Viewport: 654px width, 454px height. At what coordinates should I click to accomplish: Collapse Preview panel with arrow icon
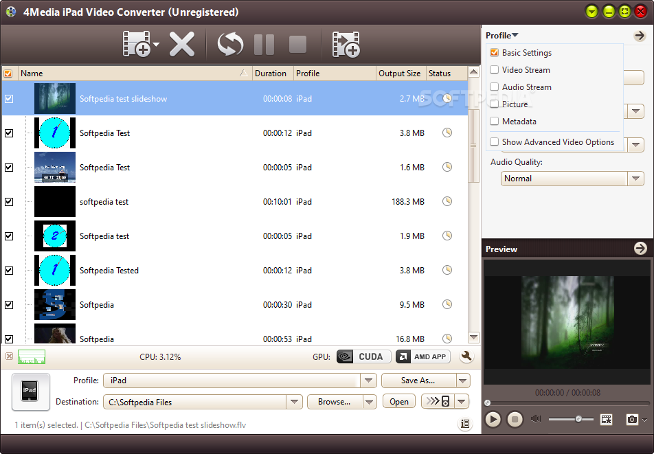pyautogui.click(x=640, y=249)
